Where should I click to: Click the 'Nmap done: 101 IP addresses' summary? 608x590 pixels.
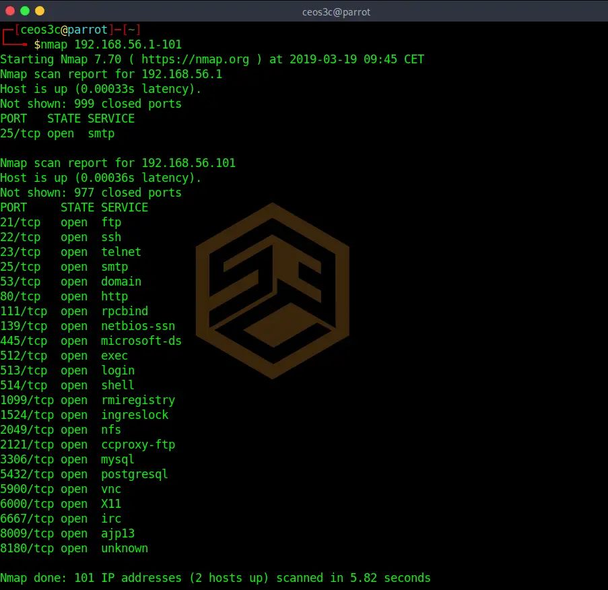(x=215, y=578)
